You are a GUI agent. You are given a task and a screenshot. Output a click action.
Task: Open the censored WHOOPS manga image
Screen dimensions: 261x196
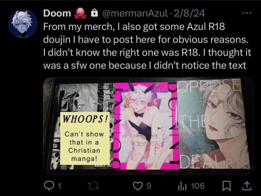click(x=79, y=126)
